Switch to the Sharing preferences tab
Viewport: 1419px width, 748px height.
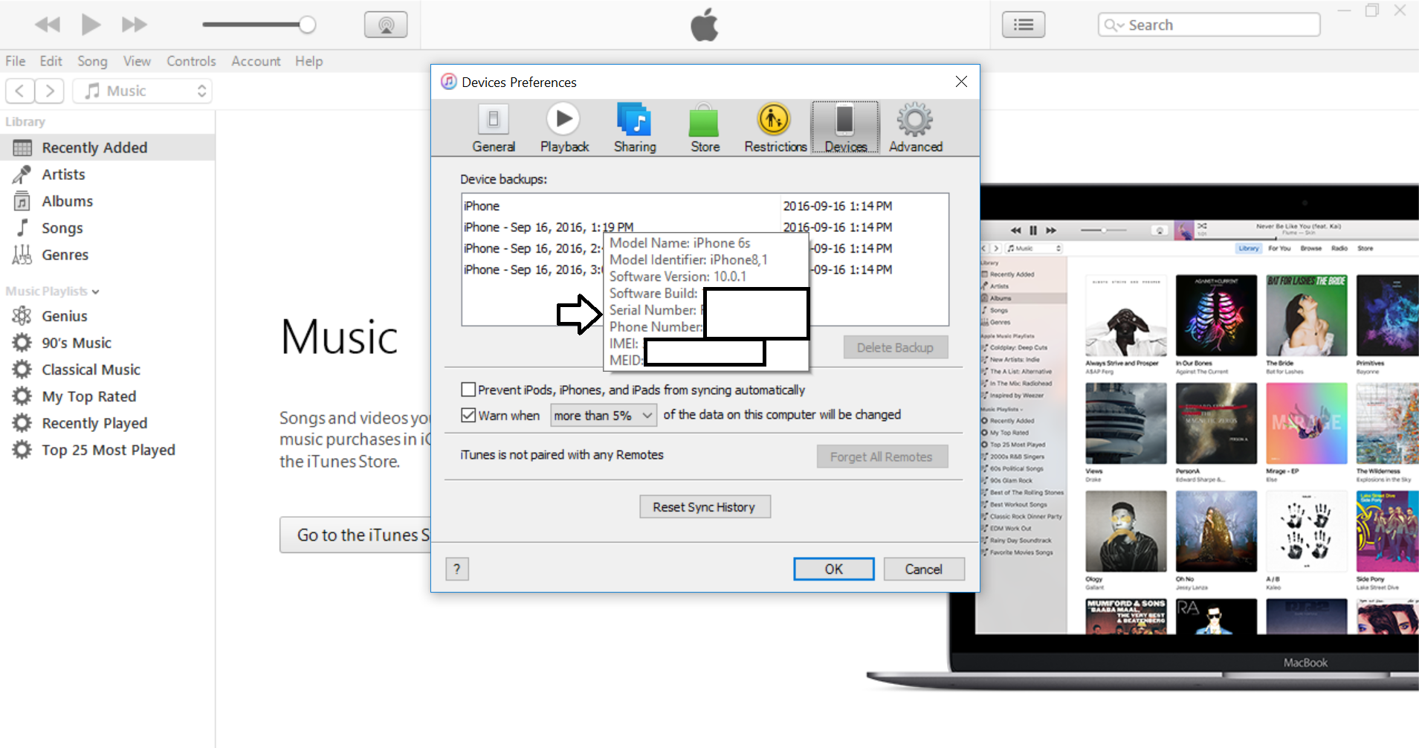click(x=635, y=128)
